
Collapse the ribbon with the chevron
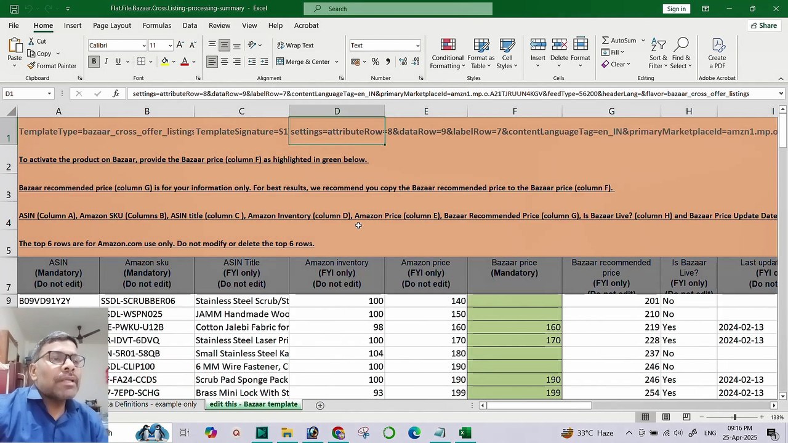[x=781, y=79]
